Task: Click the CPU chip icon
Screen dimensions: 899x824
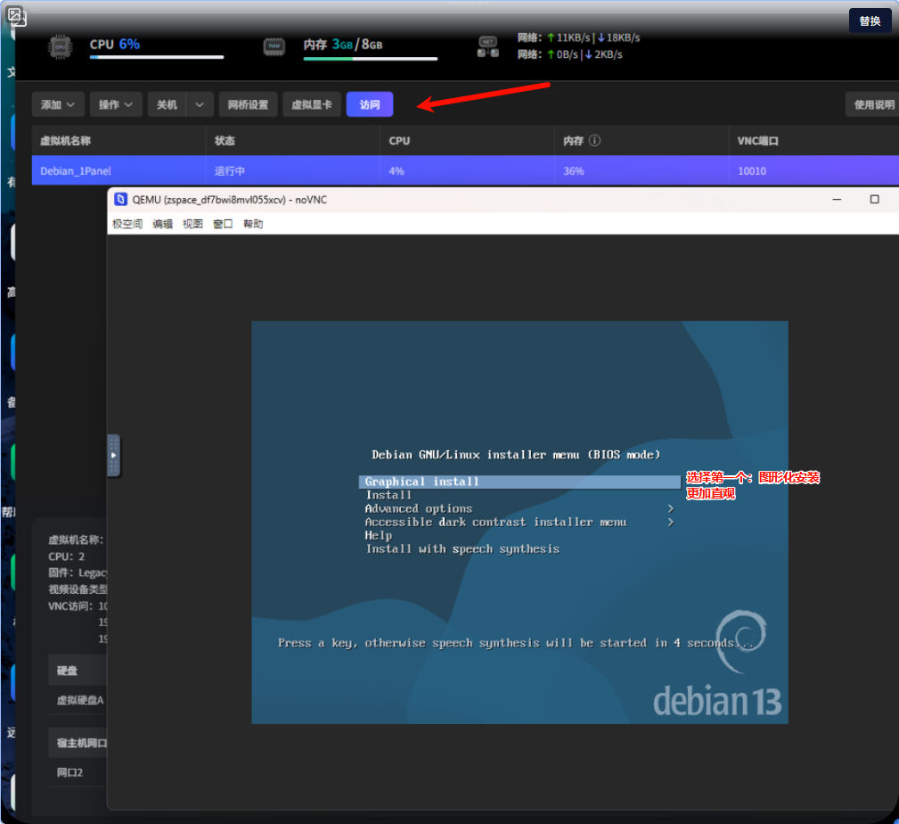Action: click(61, 46)
